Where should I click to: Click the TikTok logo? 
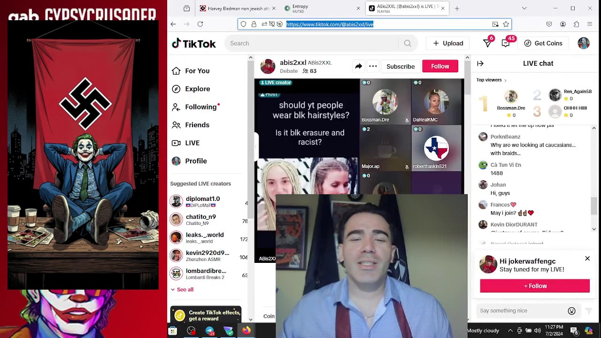(x=193, y=43)
